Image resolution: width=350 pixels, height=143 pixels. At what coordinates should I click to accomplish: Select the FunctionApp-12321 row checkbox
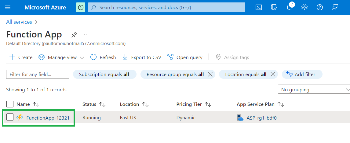pyautogui.click(x=10, y=117)
